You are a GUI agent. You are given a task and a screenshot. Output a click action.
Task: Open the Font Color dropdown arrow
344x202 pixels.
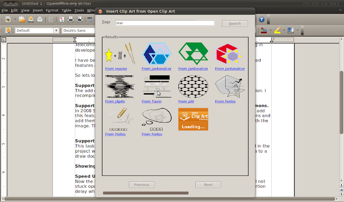270,30
